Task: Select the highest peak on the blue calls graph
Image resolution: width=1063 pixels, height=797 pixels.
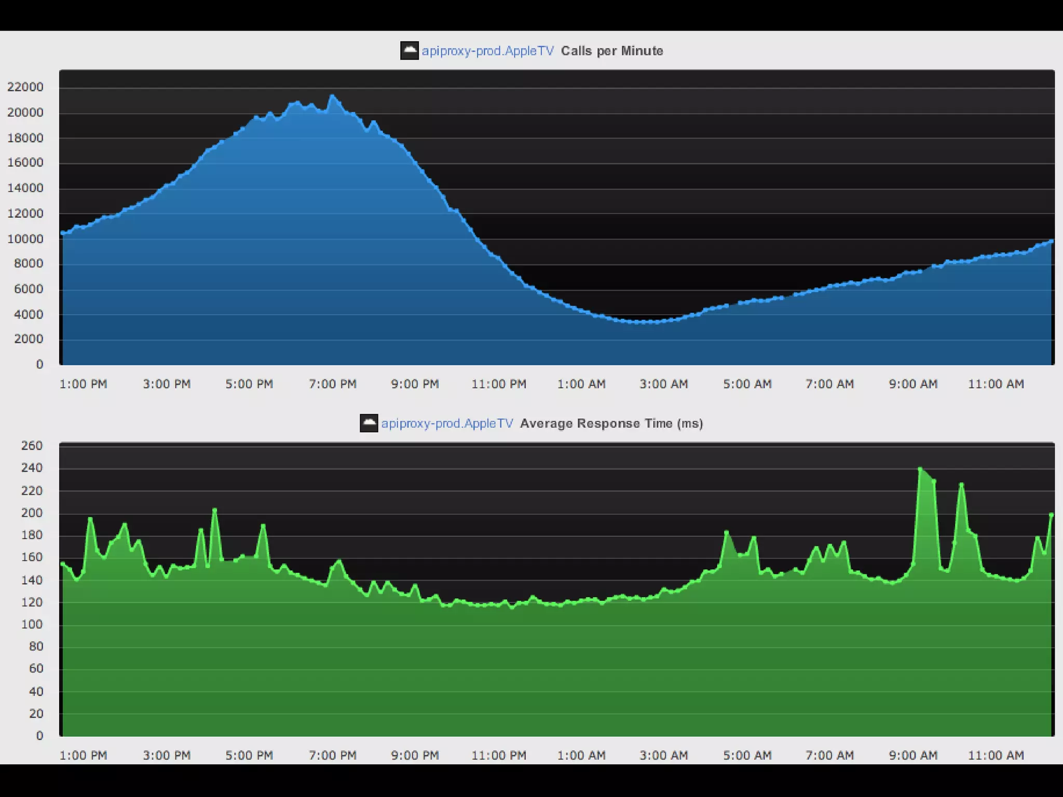Action: (x=333, y=97)
